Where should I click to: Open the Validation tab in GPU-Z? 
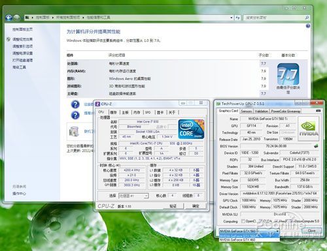tap(262, 111)
